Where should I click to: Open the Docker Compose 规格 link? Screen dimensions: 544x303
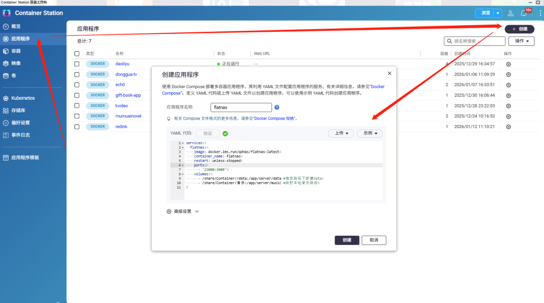[x=275, y=118]
